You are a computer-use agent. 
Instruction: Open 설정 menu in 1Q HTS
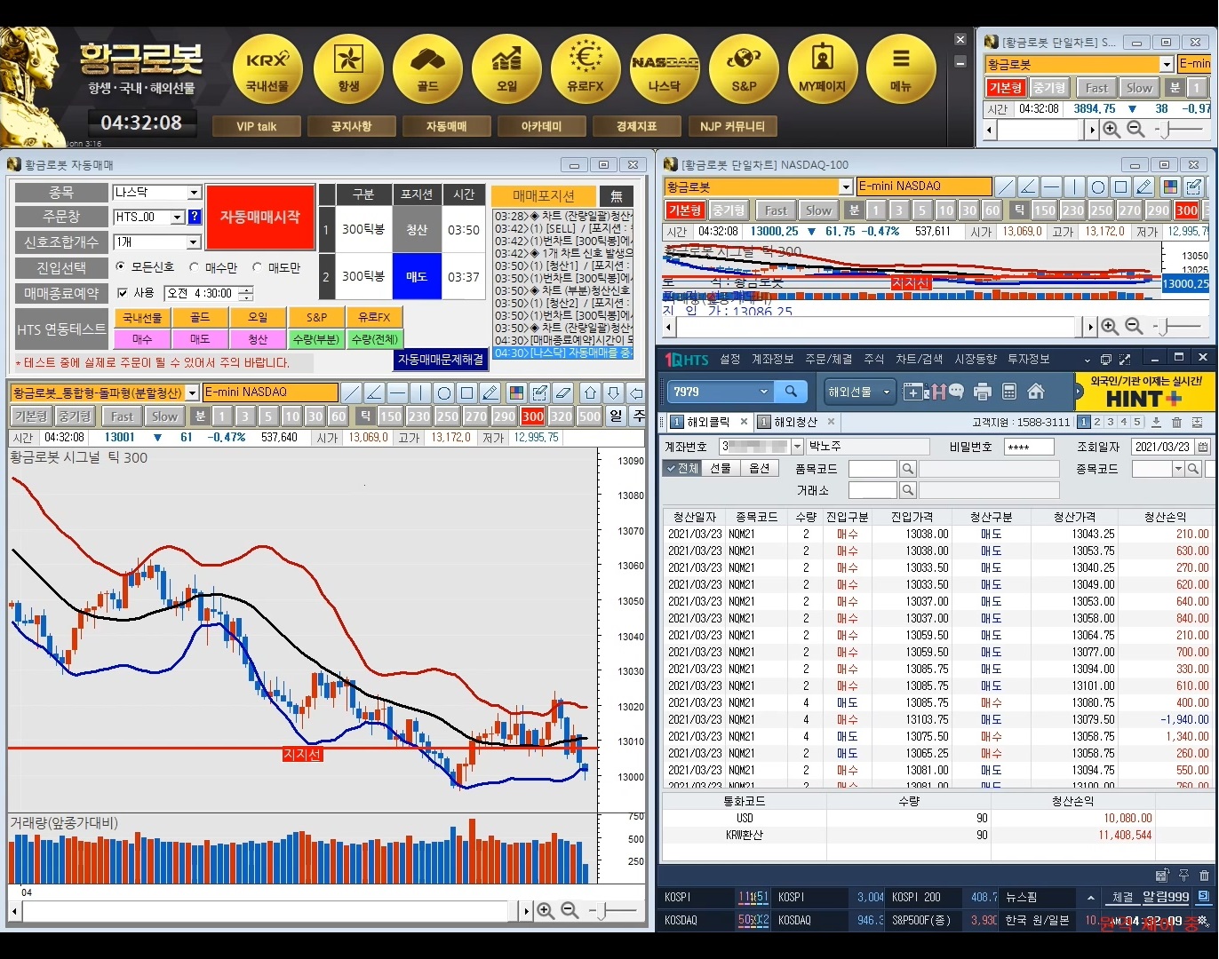click(x=729, y=359)
